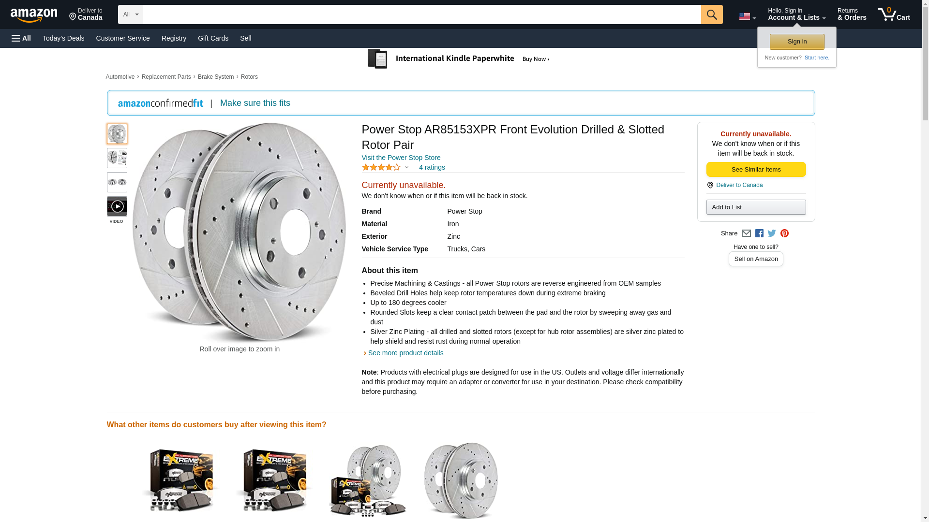
Task: Go to Amazon home via logo
Action: coord(34,15)
